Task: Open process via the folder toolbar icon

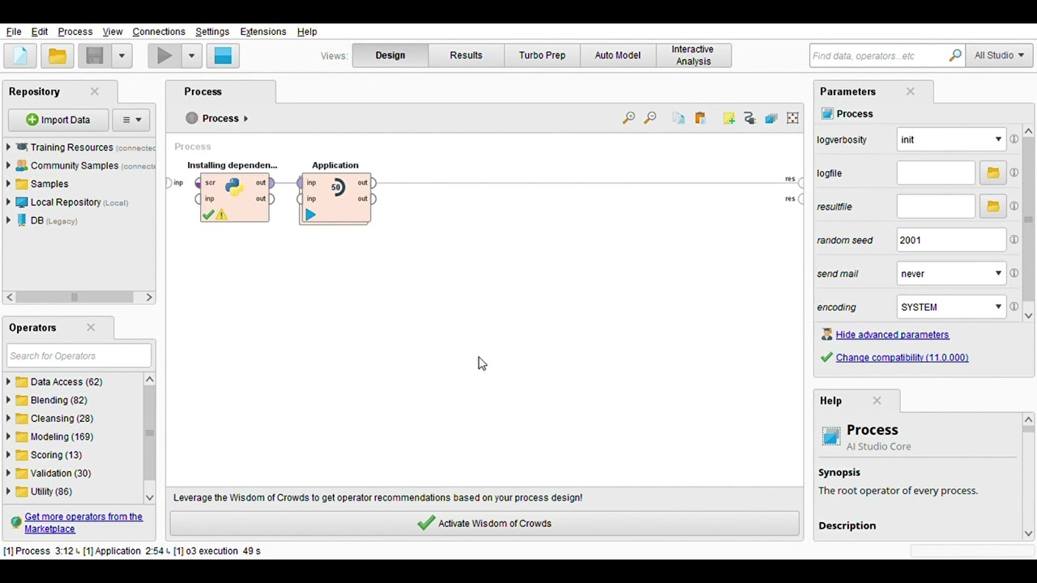Action: pyautogui.click(x=57, y=56)
